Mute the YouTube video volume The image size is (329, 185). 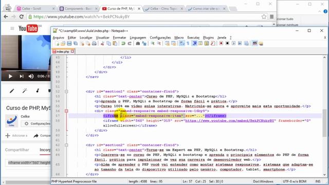point(31,77)
